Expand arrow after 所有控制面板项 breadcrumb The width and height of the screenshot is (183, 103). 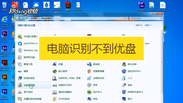point(54,18)
